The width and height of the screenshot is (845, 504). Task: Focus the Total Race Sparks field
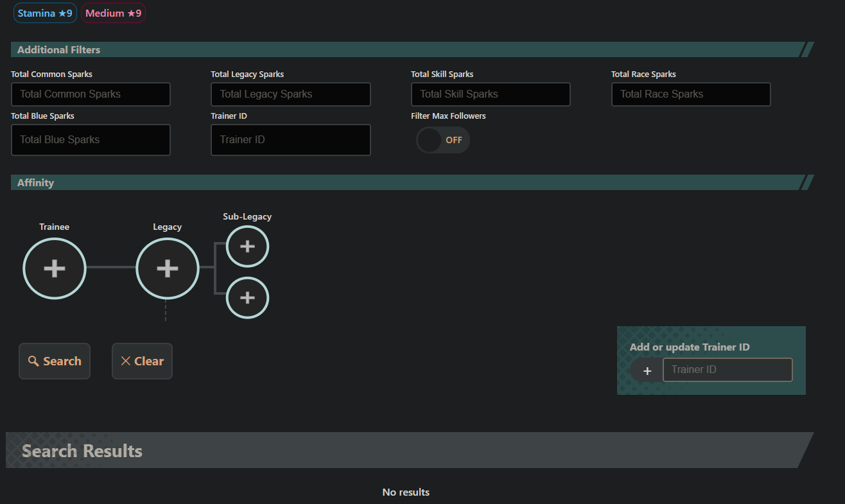[x=691, y=94]
